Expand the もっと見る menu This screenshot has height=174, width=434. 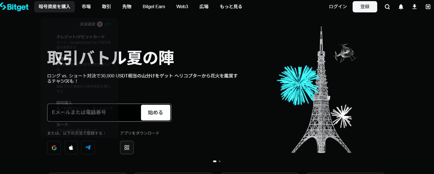[231, 7]
